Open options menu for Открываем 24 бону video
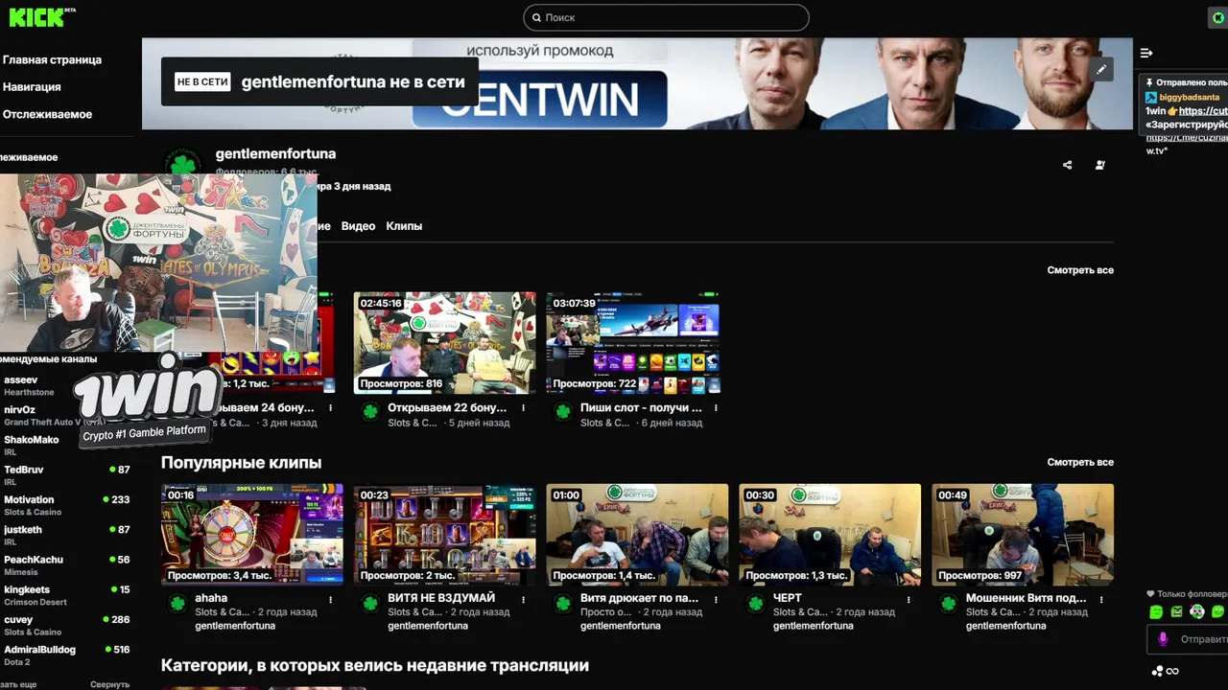This screenshot has height=690, width=1228. tap(330, 408)
